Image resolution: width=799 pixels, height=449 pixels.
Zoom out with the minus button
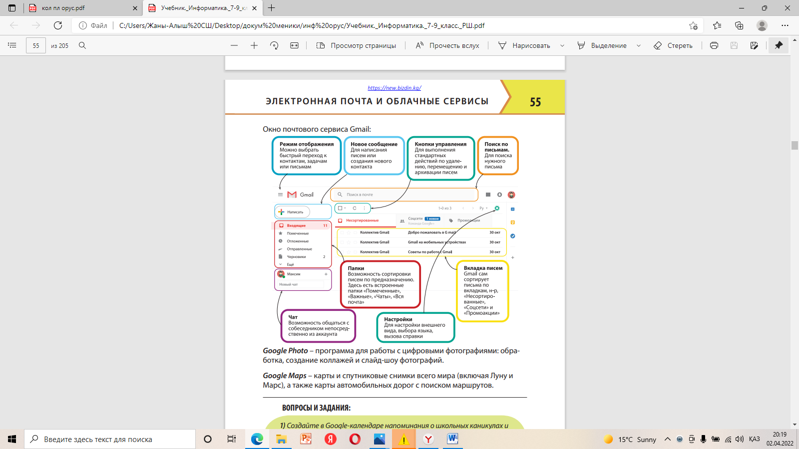pyautogui.click(x=234, y=45)
